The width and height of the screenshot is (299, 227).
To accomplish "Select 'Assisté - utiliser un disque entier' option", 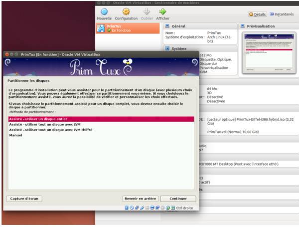I will [101, 119].
